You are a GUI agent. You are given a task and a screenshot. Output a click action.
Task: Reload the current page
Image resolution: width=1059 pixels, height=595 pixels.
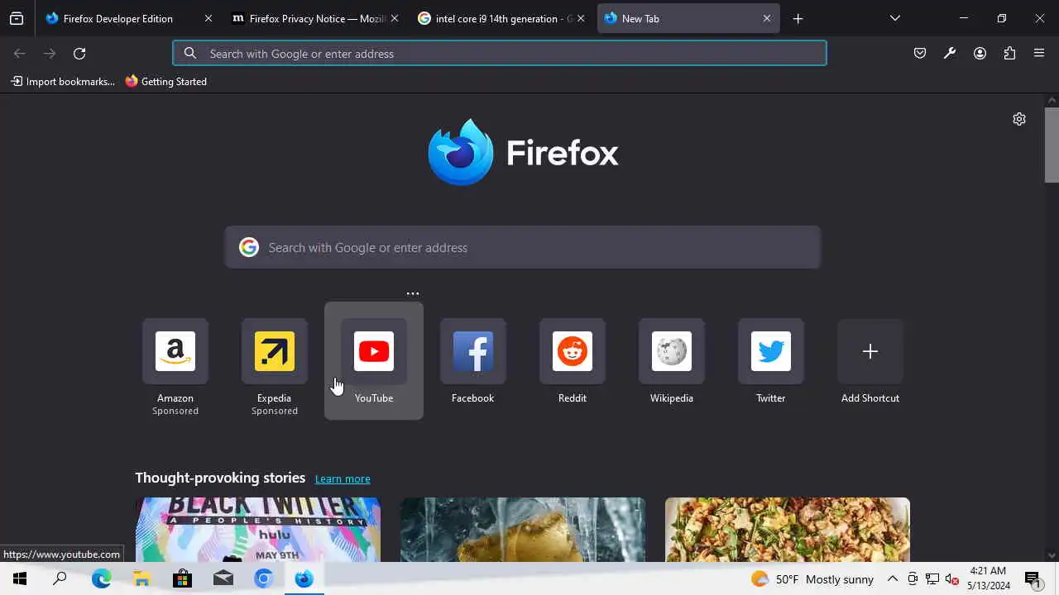79,54
